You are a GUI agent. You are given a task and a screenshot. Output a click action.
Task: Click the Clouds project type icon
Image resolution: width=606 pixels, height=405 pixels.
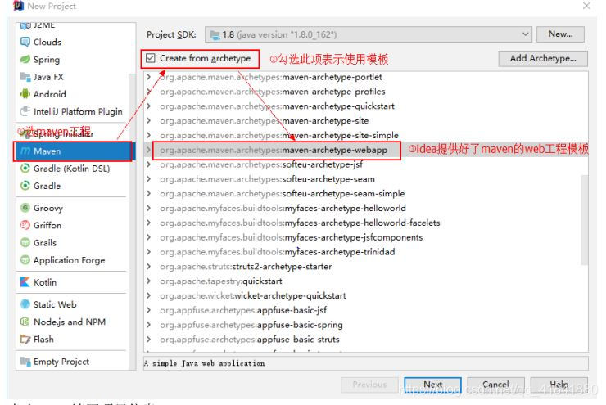pyautogui.click(x=25, y=42)
